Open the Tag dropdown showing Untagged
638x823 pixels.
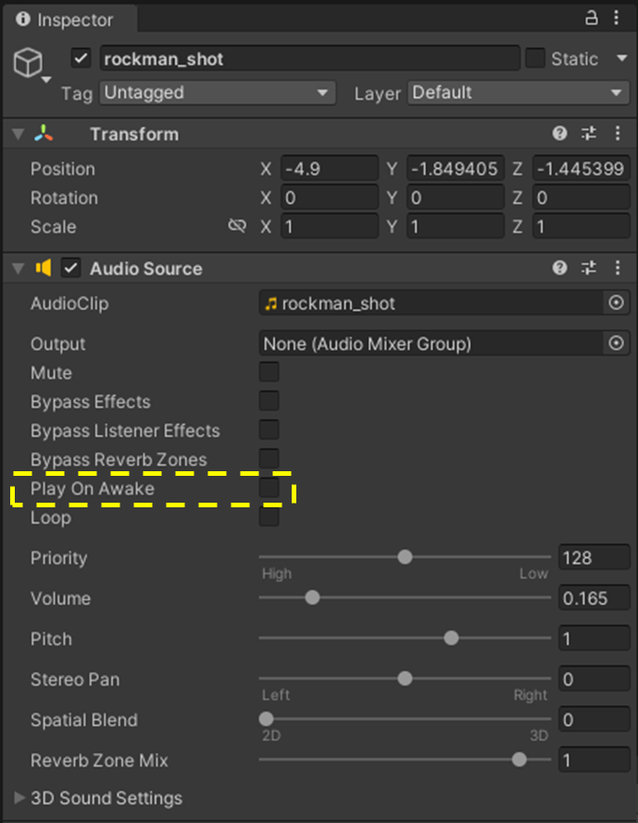[218, 93]
